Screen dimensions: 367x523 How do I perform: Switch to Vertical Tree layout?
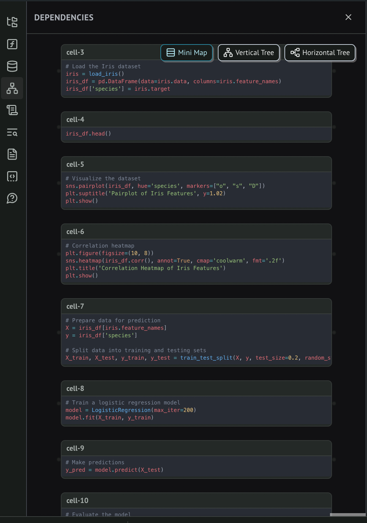point(249,53)
